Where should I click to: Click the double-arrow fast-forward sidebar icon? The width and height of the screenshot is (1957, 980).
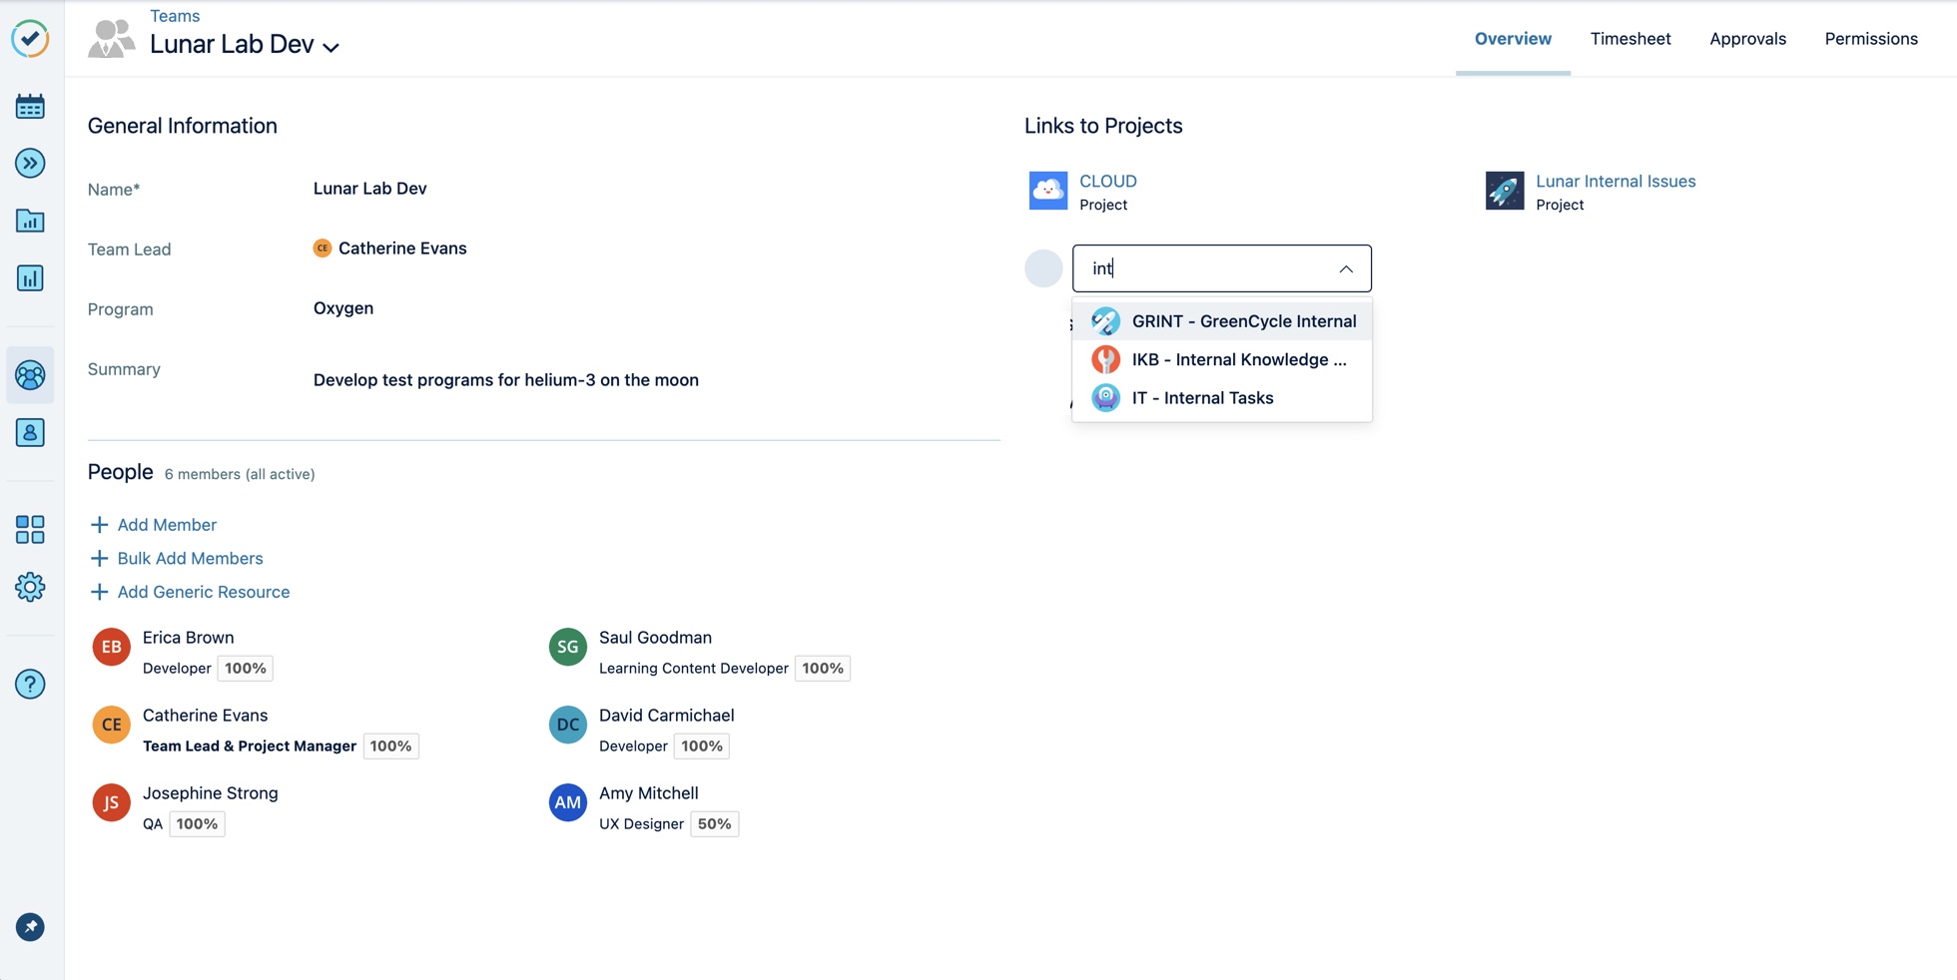point(30,164)
